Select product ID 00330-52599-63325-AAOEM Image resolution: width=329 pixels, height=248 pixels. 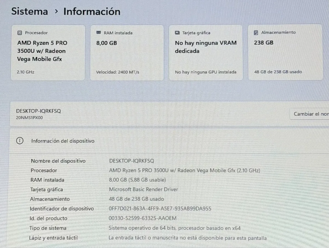143,218
